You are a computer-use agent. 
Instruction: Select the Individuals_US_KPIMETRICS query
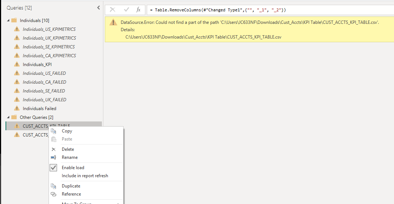49,29
